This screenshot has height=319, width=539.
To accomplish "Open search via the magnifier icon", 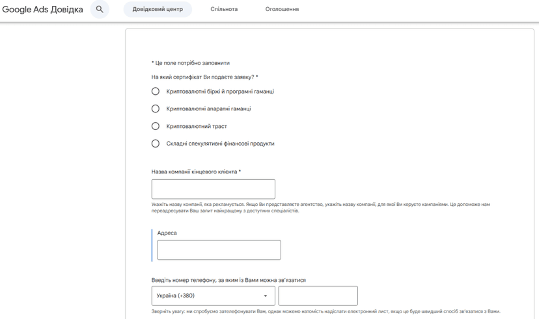I will [100, 9].
